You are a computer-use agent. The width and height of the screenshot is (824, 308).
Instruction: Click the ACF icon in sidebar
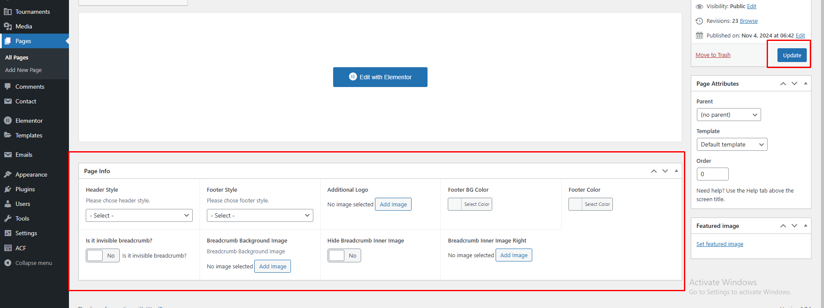(8, 248)
